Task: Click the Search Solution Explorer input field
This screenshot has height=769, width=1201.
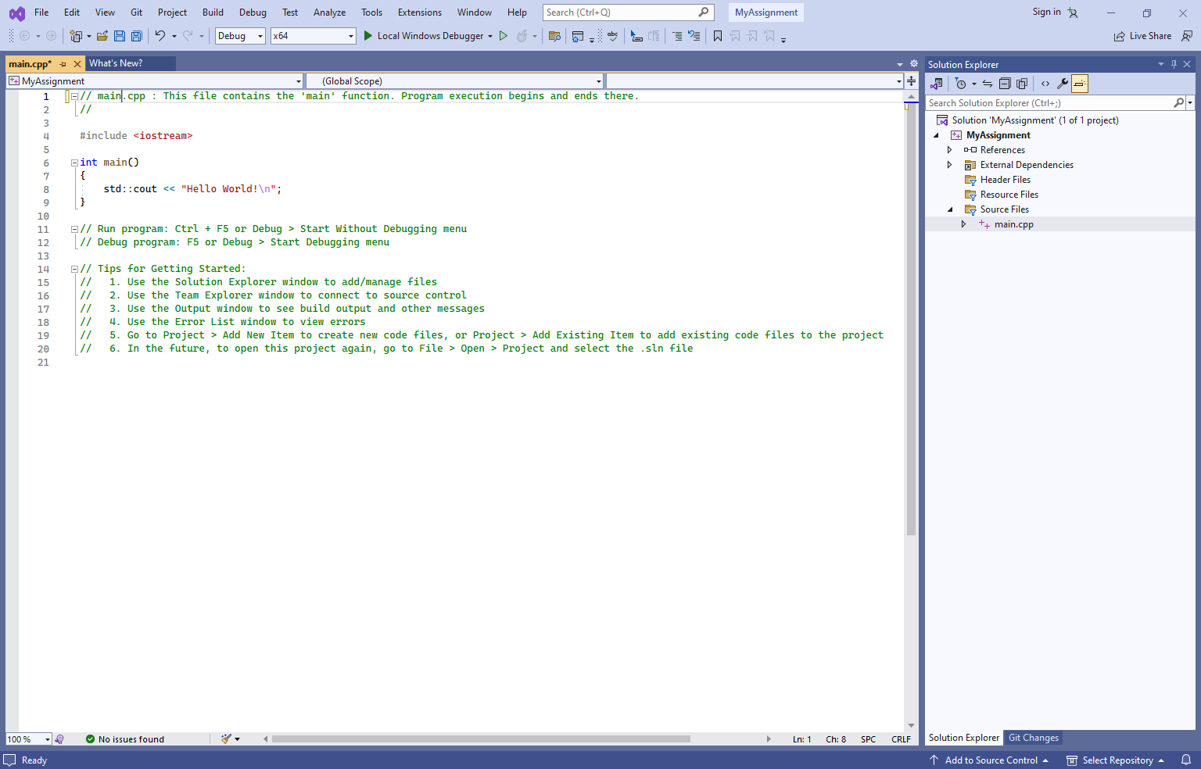Action: pyautogui.click(x=1048, y=102)
